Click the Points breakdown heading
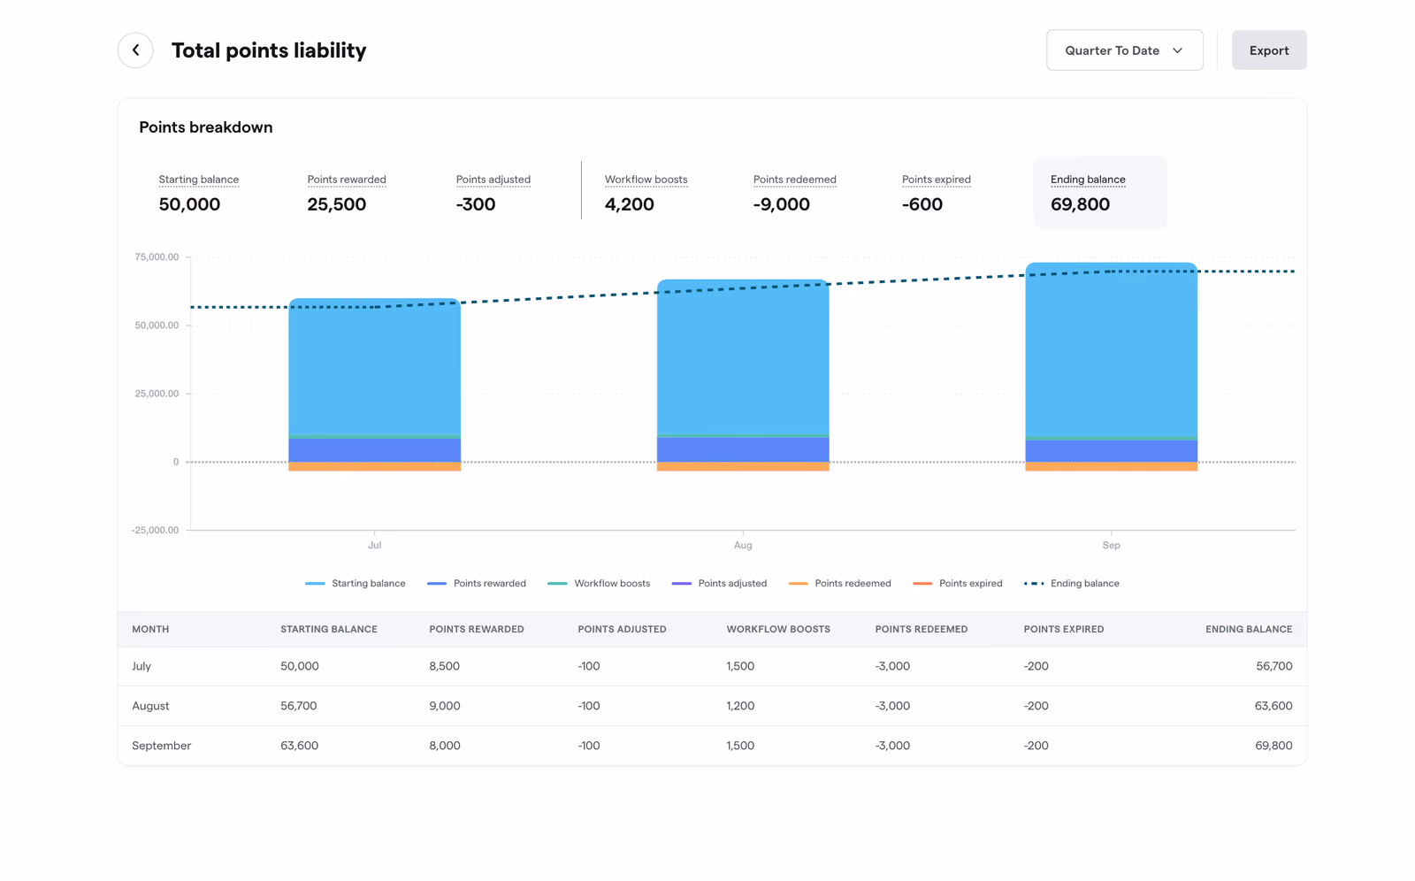This screenshot has width=1415, height=881. tap(206, 127)
